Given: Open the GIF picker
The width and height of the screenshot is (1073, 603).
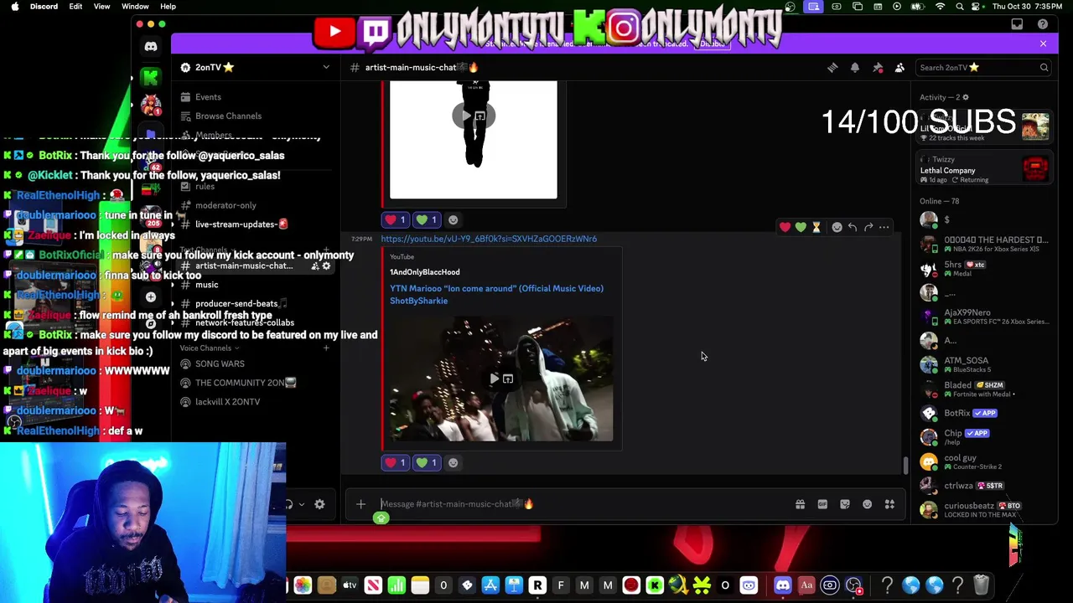Looking at the screenshot, I should [x=822, y=504].
